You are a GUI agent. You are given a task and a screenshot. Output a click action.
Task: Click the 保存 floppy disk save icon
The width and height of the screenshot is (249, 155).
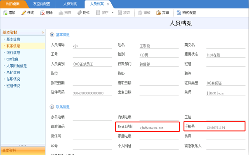click(98, 13)
